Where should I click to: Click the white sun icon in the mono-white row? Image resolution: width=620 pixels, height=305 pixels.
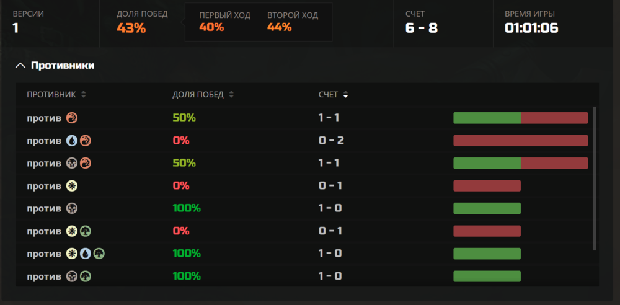coord(72,185)
